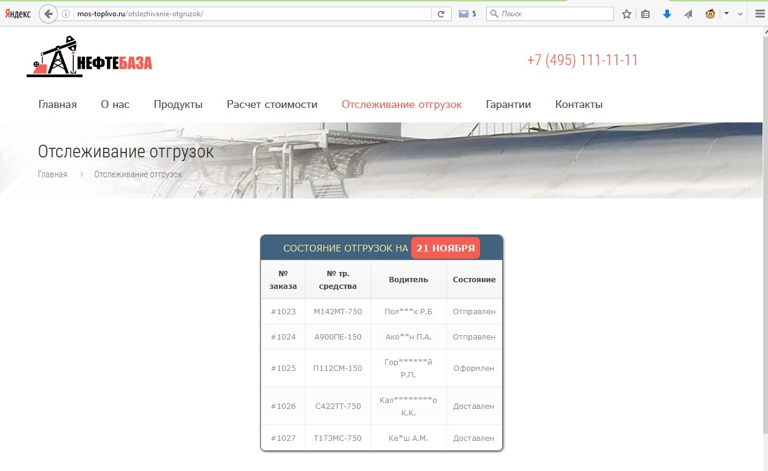Click vehicle number М142МТ-750
Viewport: 768px width, 471px height.
coord(338,312)
